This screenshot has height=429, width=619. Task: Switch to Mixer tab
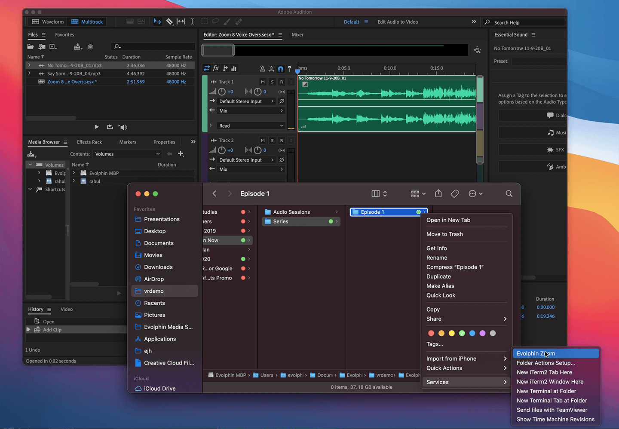pyautogui.click(x=297, y=35)
